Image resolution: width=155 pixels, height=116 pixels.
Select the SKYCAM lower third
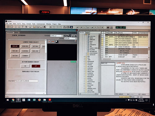[x=15, y=56]
